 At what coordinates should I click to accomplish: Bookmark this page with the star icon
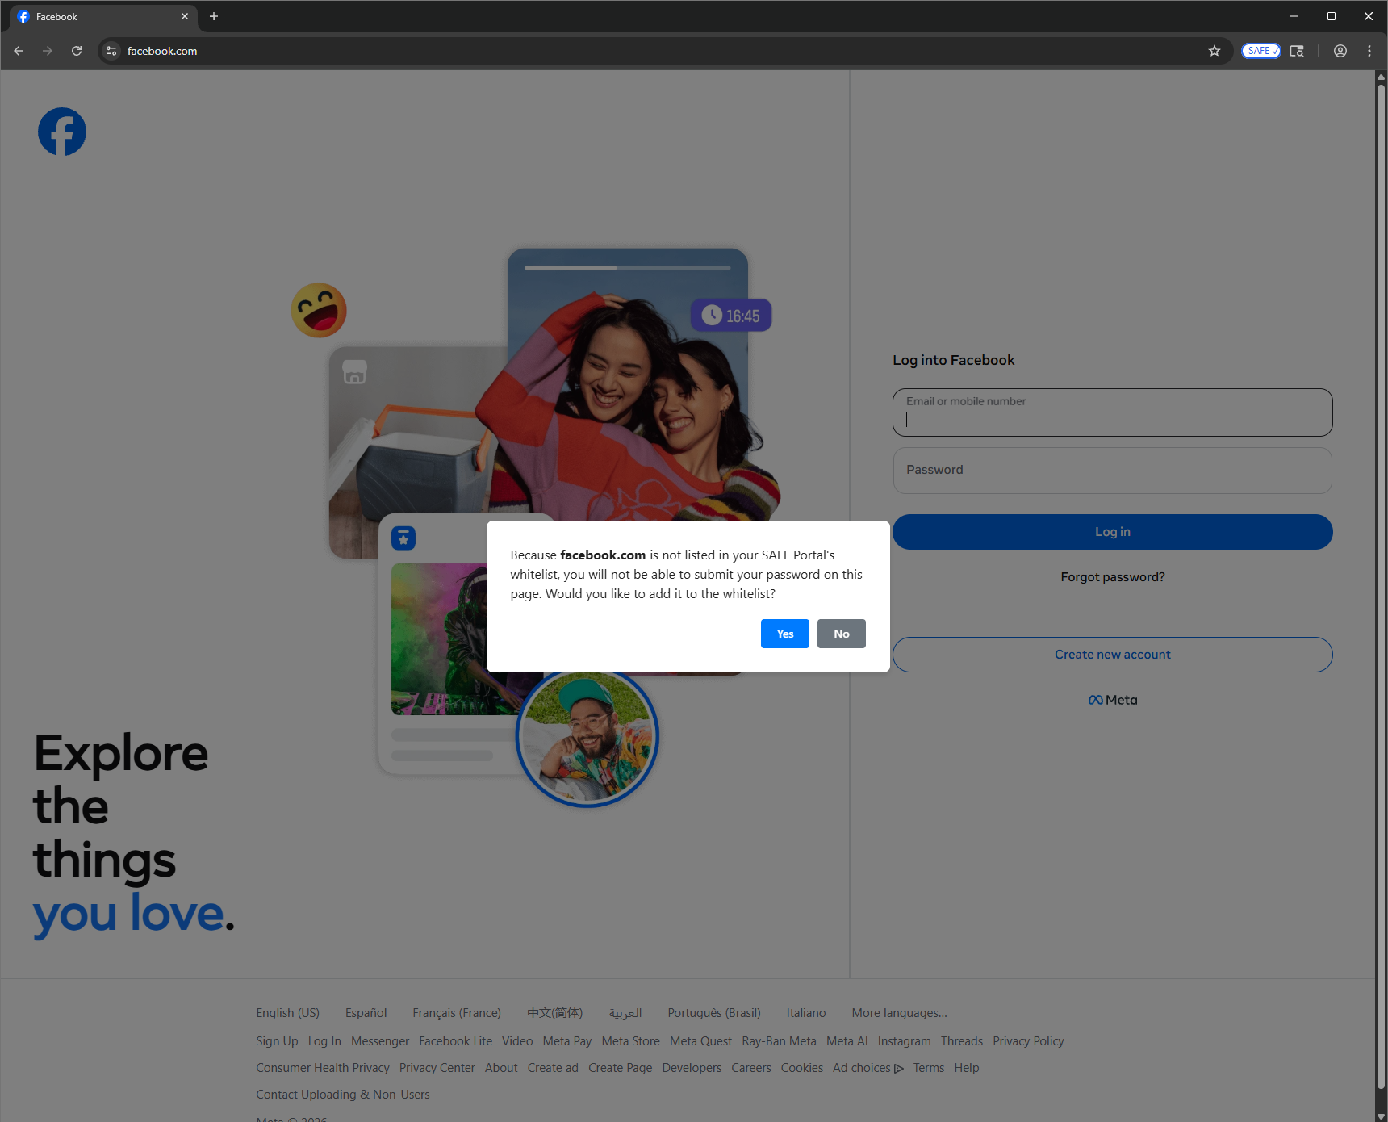tap(1214, 51)
